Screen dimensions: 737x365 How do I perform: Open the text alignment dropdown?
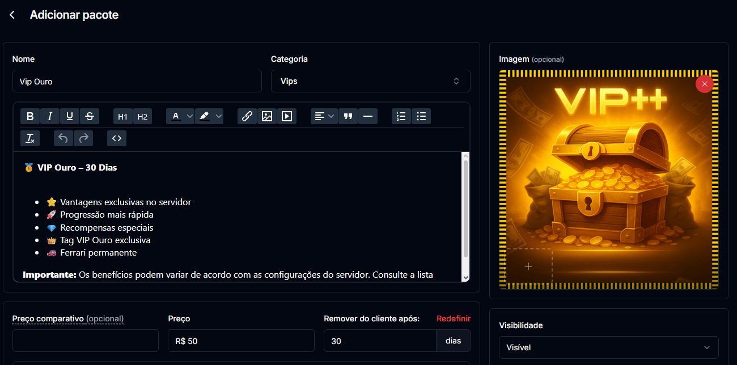(x=324, y=116)
